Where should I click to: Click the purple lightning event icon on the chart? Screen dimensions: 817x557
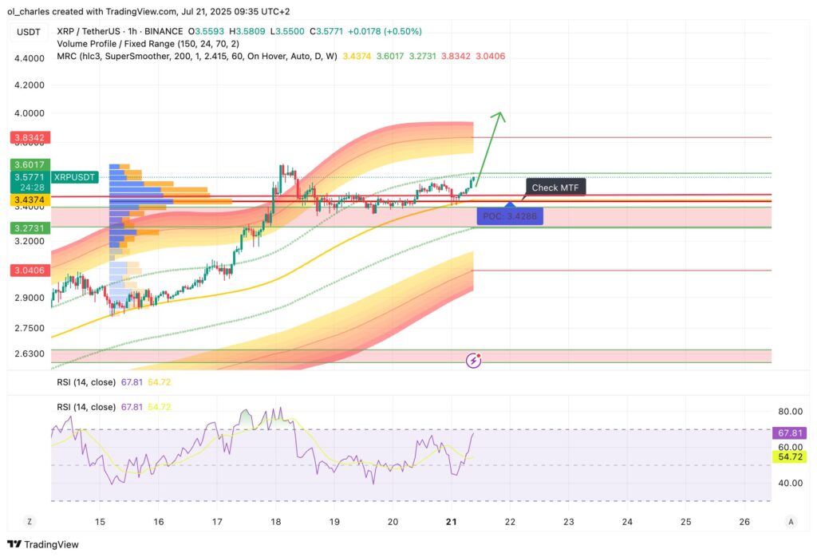point(474,361)
